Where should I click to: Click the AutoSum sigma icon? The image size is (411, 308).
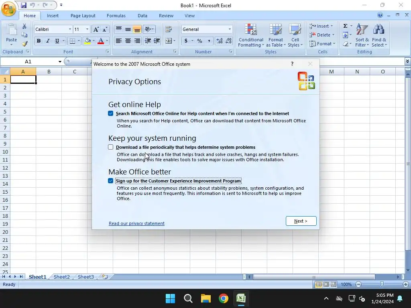[345, 26]
